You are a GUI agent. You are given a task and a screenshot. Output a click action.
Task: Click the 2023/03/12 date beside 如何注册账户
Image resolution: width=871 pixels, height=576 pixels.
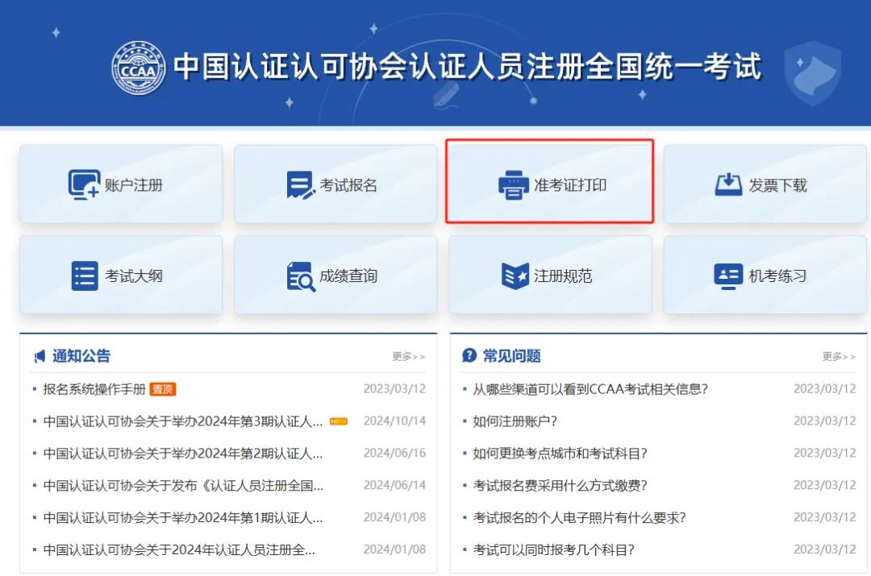click(825, 421)
